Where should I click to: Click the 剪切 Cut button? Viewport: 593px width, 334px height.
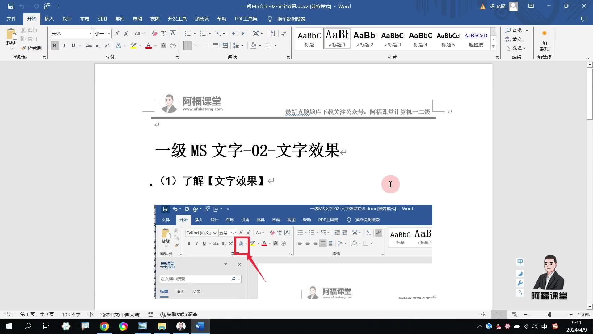[29, 30]
